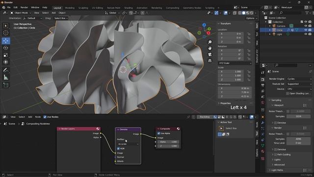Open the Tool properties tab icon
Image resolution: width=314 pixels, height=177 pixels.
pos(263,72)
